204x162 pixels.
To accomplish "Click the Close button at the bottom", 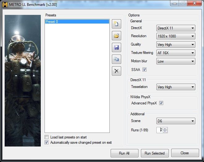I will [185, 153].
